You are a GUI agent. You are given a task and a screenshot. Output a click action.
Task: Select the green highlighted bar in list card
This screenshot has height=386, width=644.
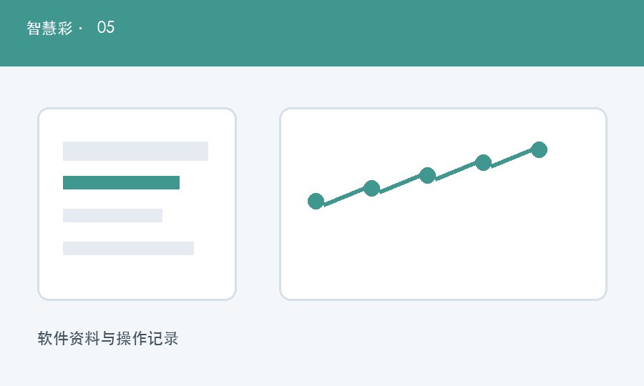coord(121,182)
